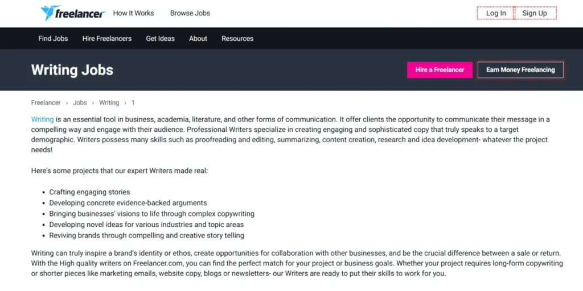583x291 pixels.
Task: Click the Writing Jobs page heading
Action: tap(72, 70)
